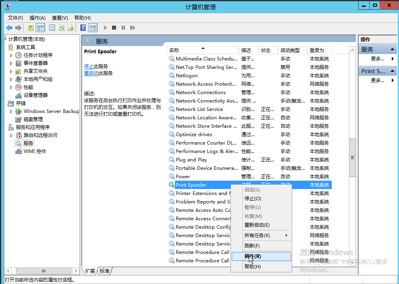
Task: Click the Start service play icon
Action: coord(105,28)
